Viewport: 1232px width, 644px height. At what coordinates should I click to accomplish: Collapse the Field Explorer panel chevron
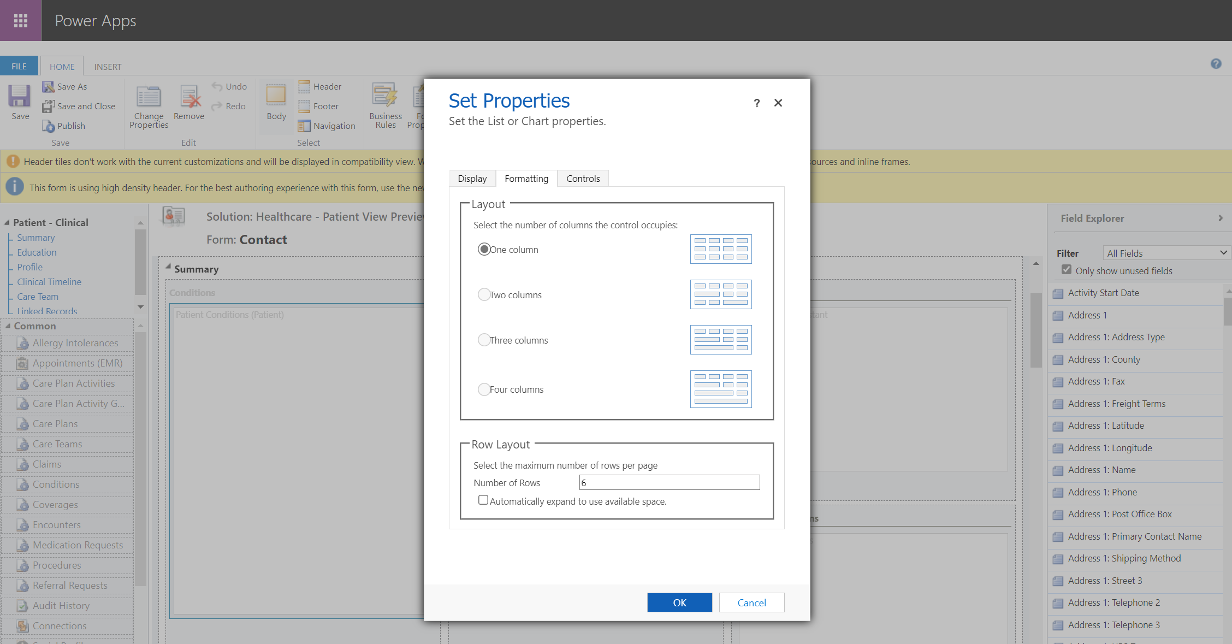1221,218
